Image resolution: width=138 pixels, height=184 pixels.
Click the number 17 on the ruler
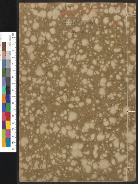tap(13, 149)
